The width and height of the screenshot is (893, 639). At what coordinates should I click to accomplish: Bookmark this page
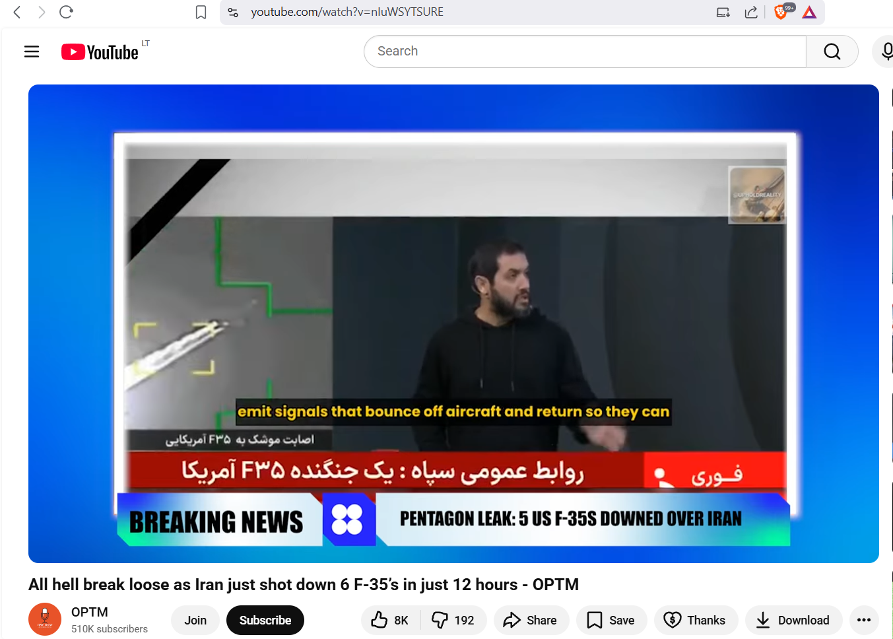click(201, 12)
